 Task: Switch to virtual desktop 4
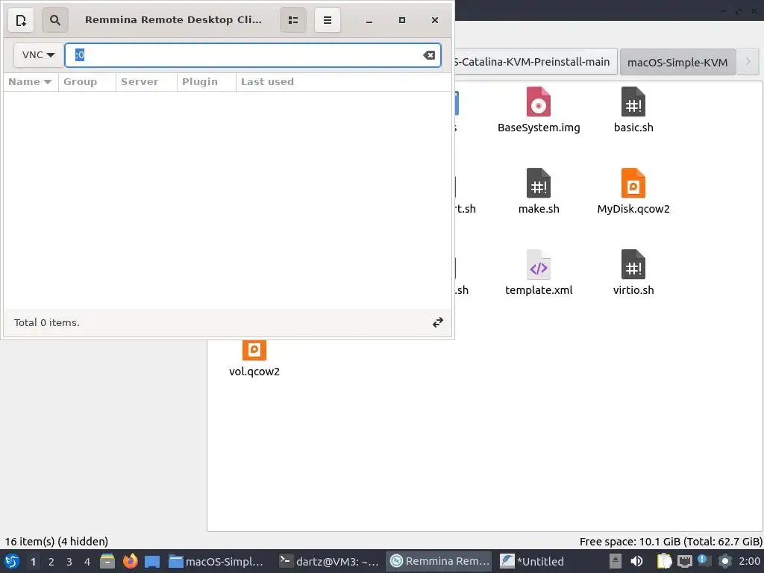(87, 562)
